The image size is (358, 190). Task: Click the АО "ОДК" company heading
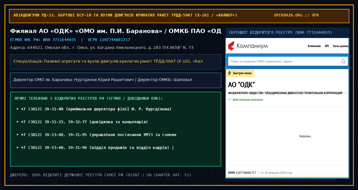(241, 85)
